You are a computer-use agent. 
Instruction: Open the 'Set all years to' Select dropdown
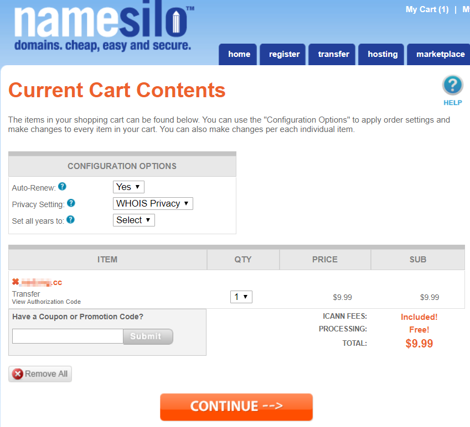[133, 220]
